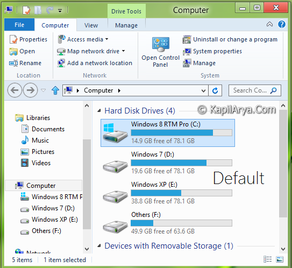Open Control Panel from the ribbon

pyautogui.click(x=161, y=52)
